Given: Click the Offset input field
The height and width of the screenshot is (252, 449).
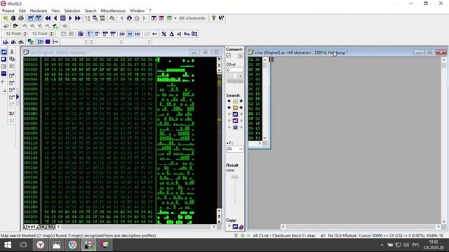Looking at the screenshot, I should (x=234, y=70).
